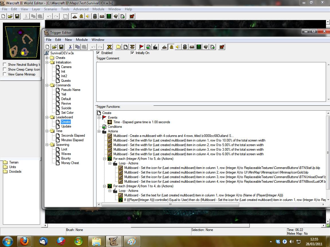Collapse the Initialization category
The image size is (330, 247).
[47, 62]
